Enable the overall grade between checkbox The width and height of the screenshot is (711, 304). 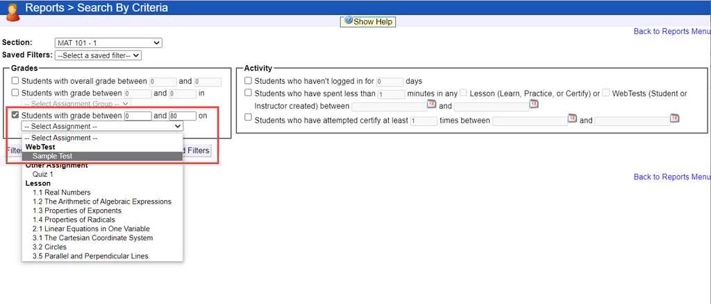pos(15,81)
